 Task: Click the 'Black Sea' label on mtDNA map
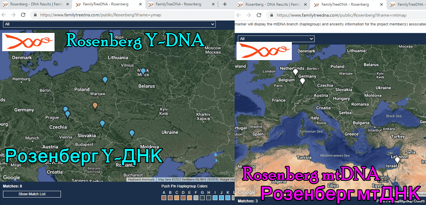click(393, 116)
